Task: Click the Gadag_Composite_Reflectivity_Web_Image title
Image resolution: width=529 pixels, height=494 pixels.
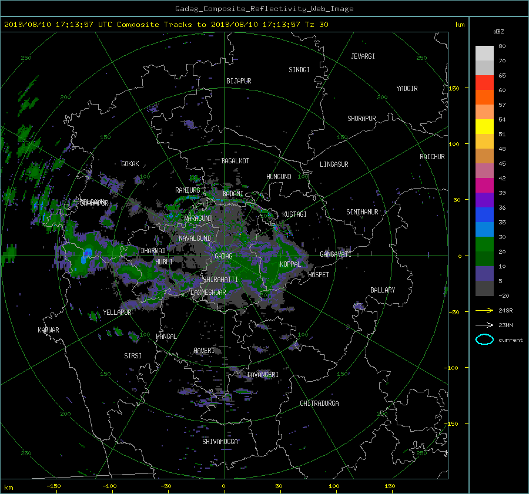Action: 264,9
